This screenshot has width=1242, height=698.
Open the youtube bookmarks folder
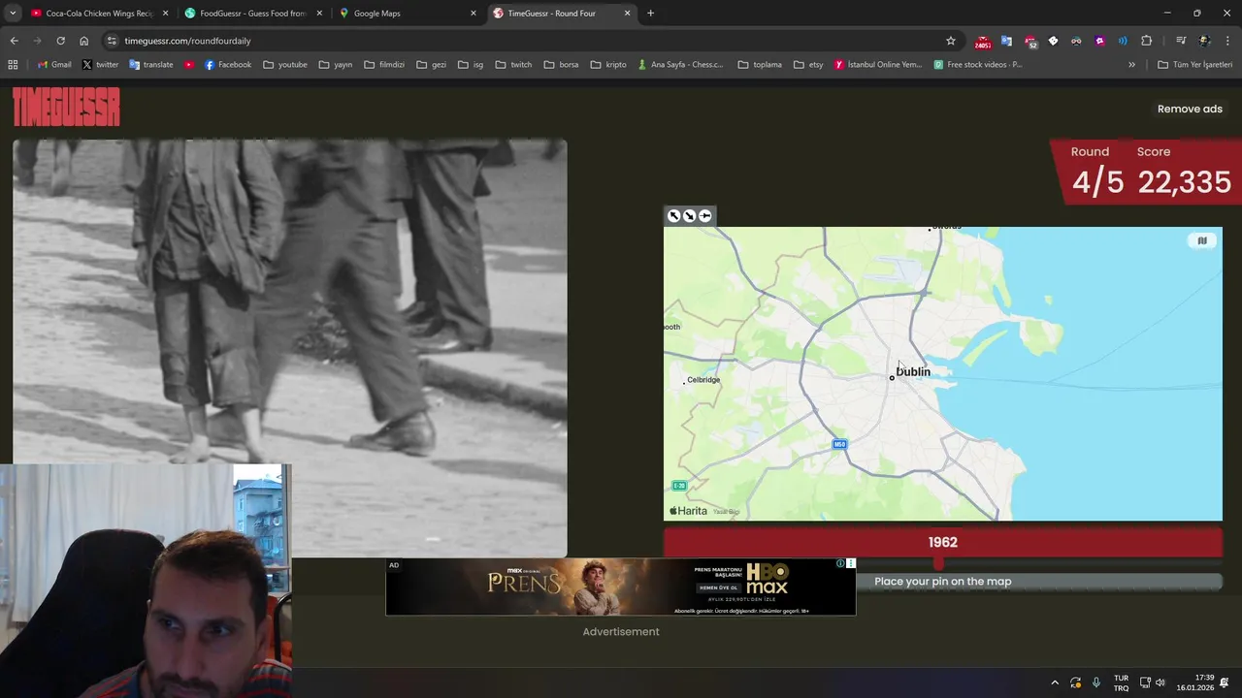click(x=284, y=65)
